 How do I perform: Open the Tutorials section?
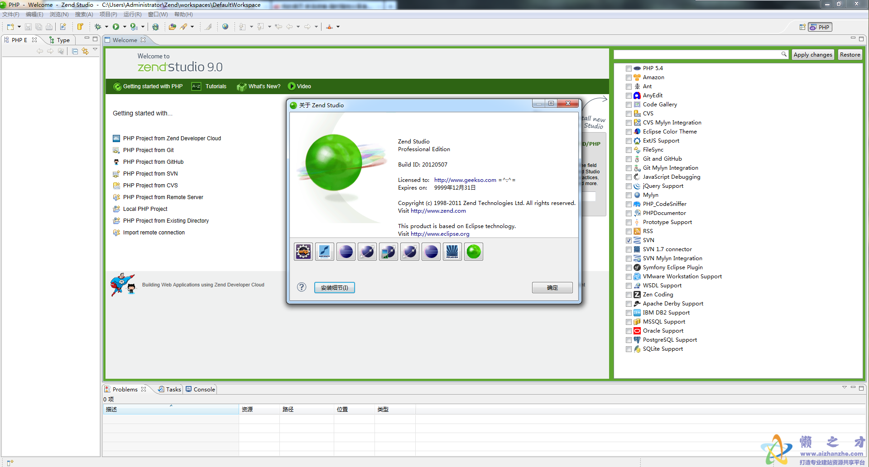point(210,86)
